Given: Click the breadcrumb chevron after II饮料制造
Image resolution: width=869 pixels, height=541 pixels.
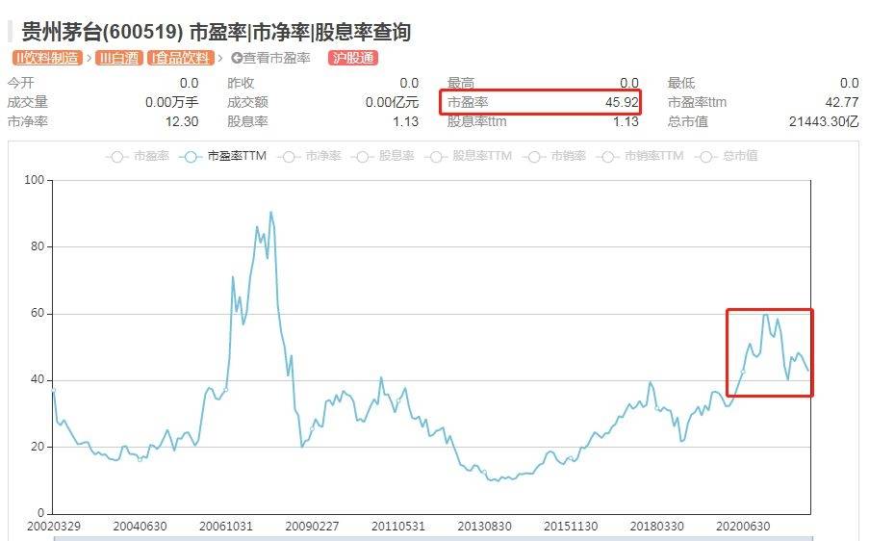Looking at the screenshot, I should tap(89, 58).
